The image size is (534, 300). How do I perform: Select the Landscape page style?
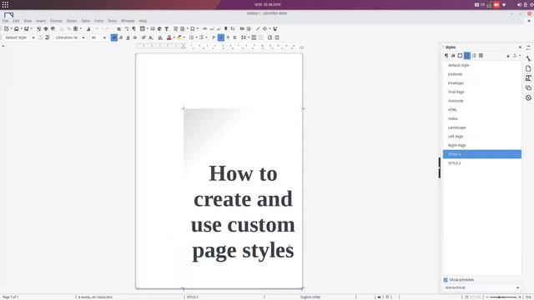tap(482, 127)
